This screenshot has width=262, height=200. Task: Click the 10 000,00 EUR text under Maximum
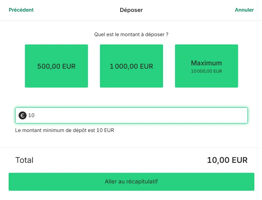click(x=207, y=71)
